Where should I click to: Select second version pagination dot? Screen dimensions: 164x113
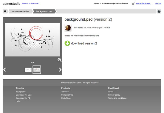pyautogui.click(x=33, y=62)
